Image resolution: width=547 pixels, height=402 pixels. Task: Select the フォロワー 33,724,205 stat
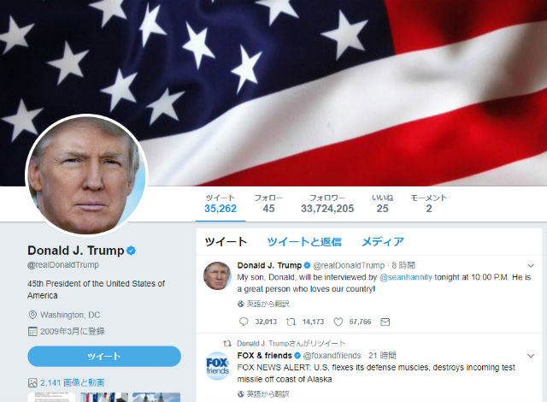tap(327, 204)
